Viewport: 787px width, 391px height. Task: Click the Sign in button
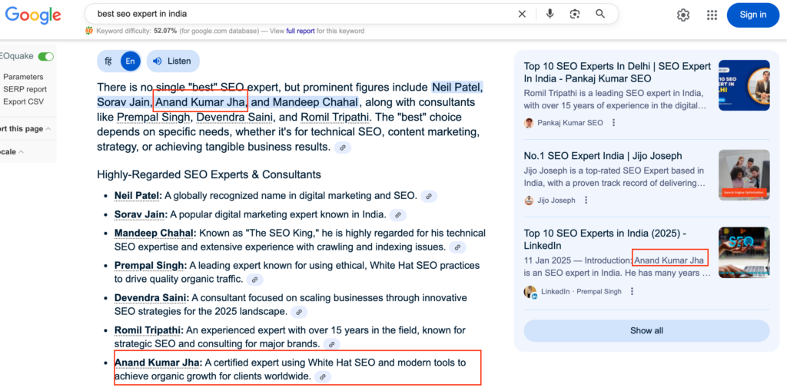click(x=752, y=15)
